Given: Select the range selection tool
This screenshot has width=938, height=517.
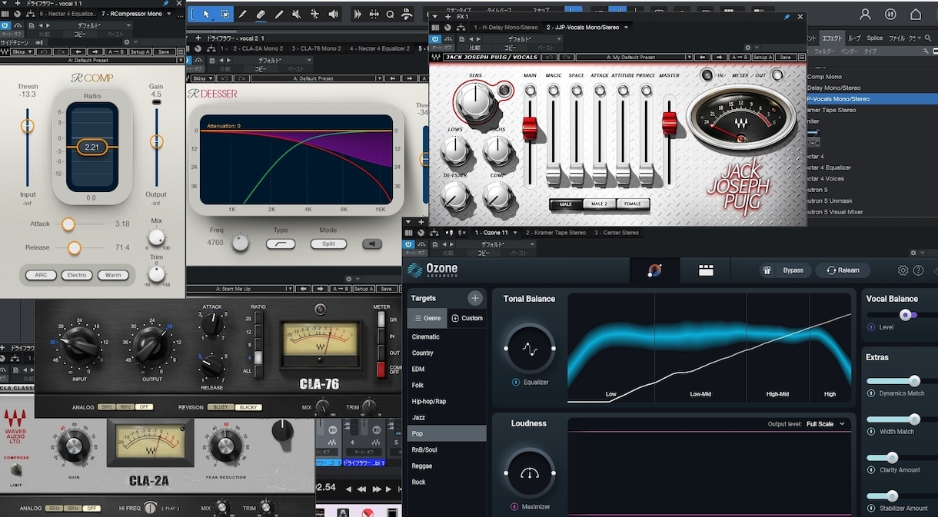Looking at the screenshot, I should [225, 14].
